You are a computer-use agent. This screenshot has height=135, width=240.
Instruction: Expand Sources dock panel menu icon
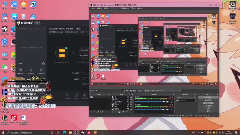132,94
